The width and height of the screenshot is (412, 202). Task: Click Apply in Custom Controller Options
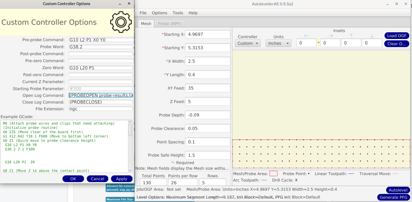tap(122, 179)
